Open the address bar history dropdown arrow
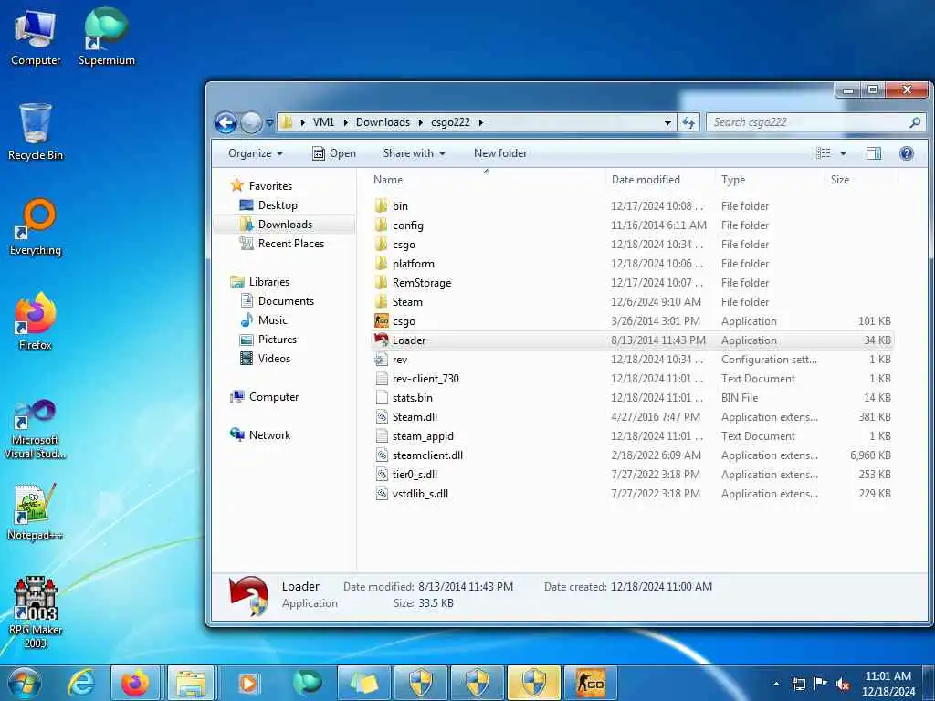 pos(667,123)
